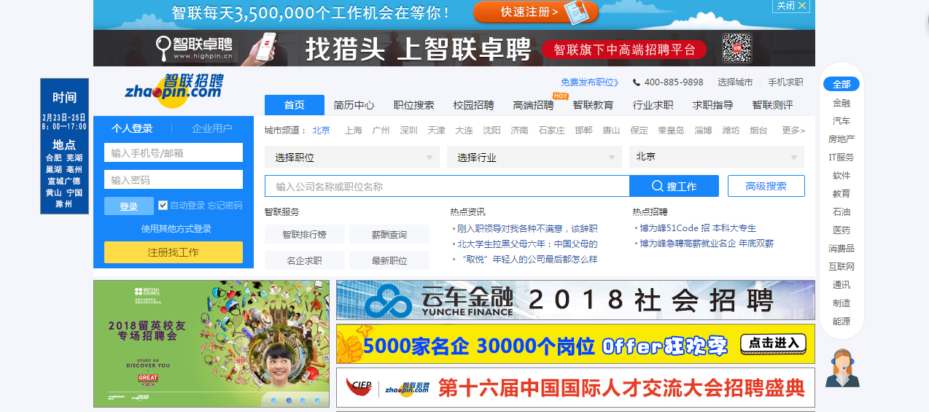Click the 智联卓聘 headhunter banner
This screenshot has height=412, width=929.
point(454,50)
